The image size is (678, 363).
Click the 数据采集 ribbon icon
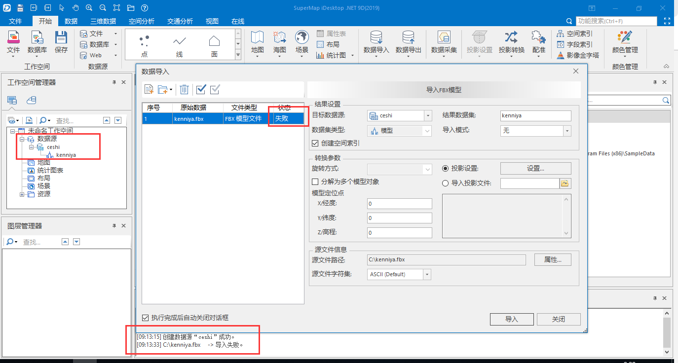pyautogui.click(x=444, y=42)
